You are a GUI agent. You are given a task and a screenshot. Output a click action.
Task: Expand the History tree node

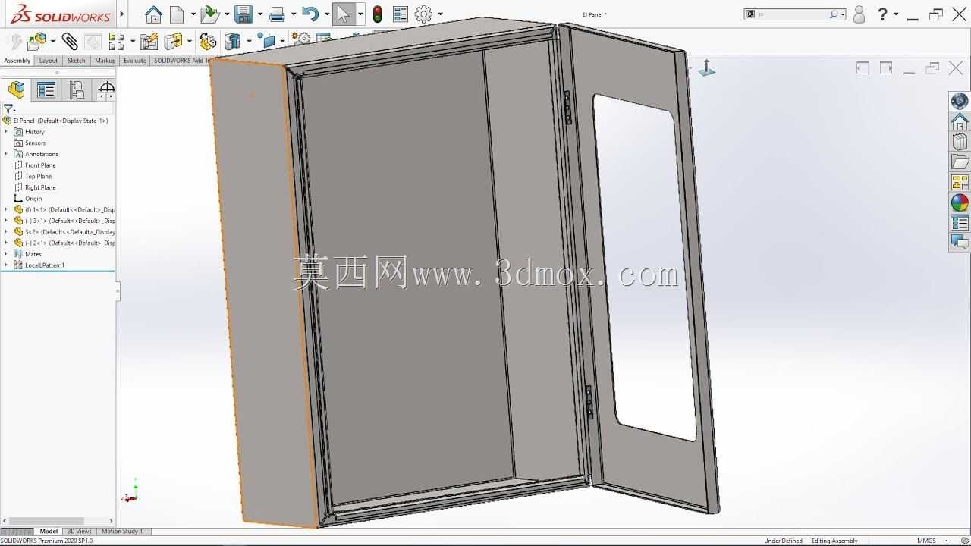coord(6,131)
